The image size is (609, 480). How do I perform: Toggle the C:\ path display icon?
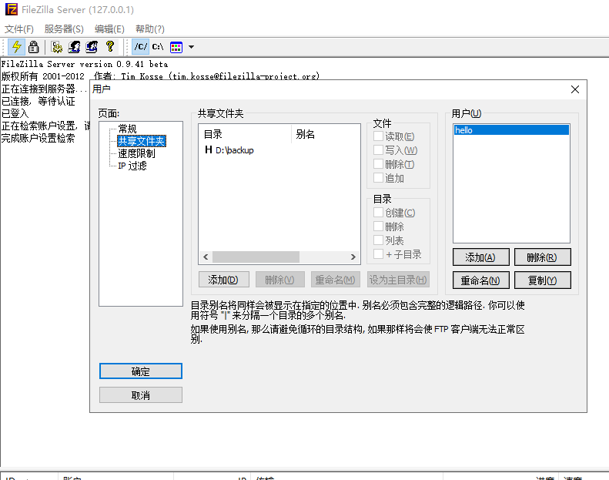[x=158, y=47]
